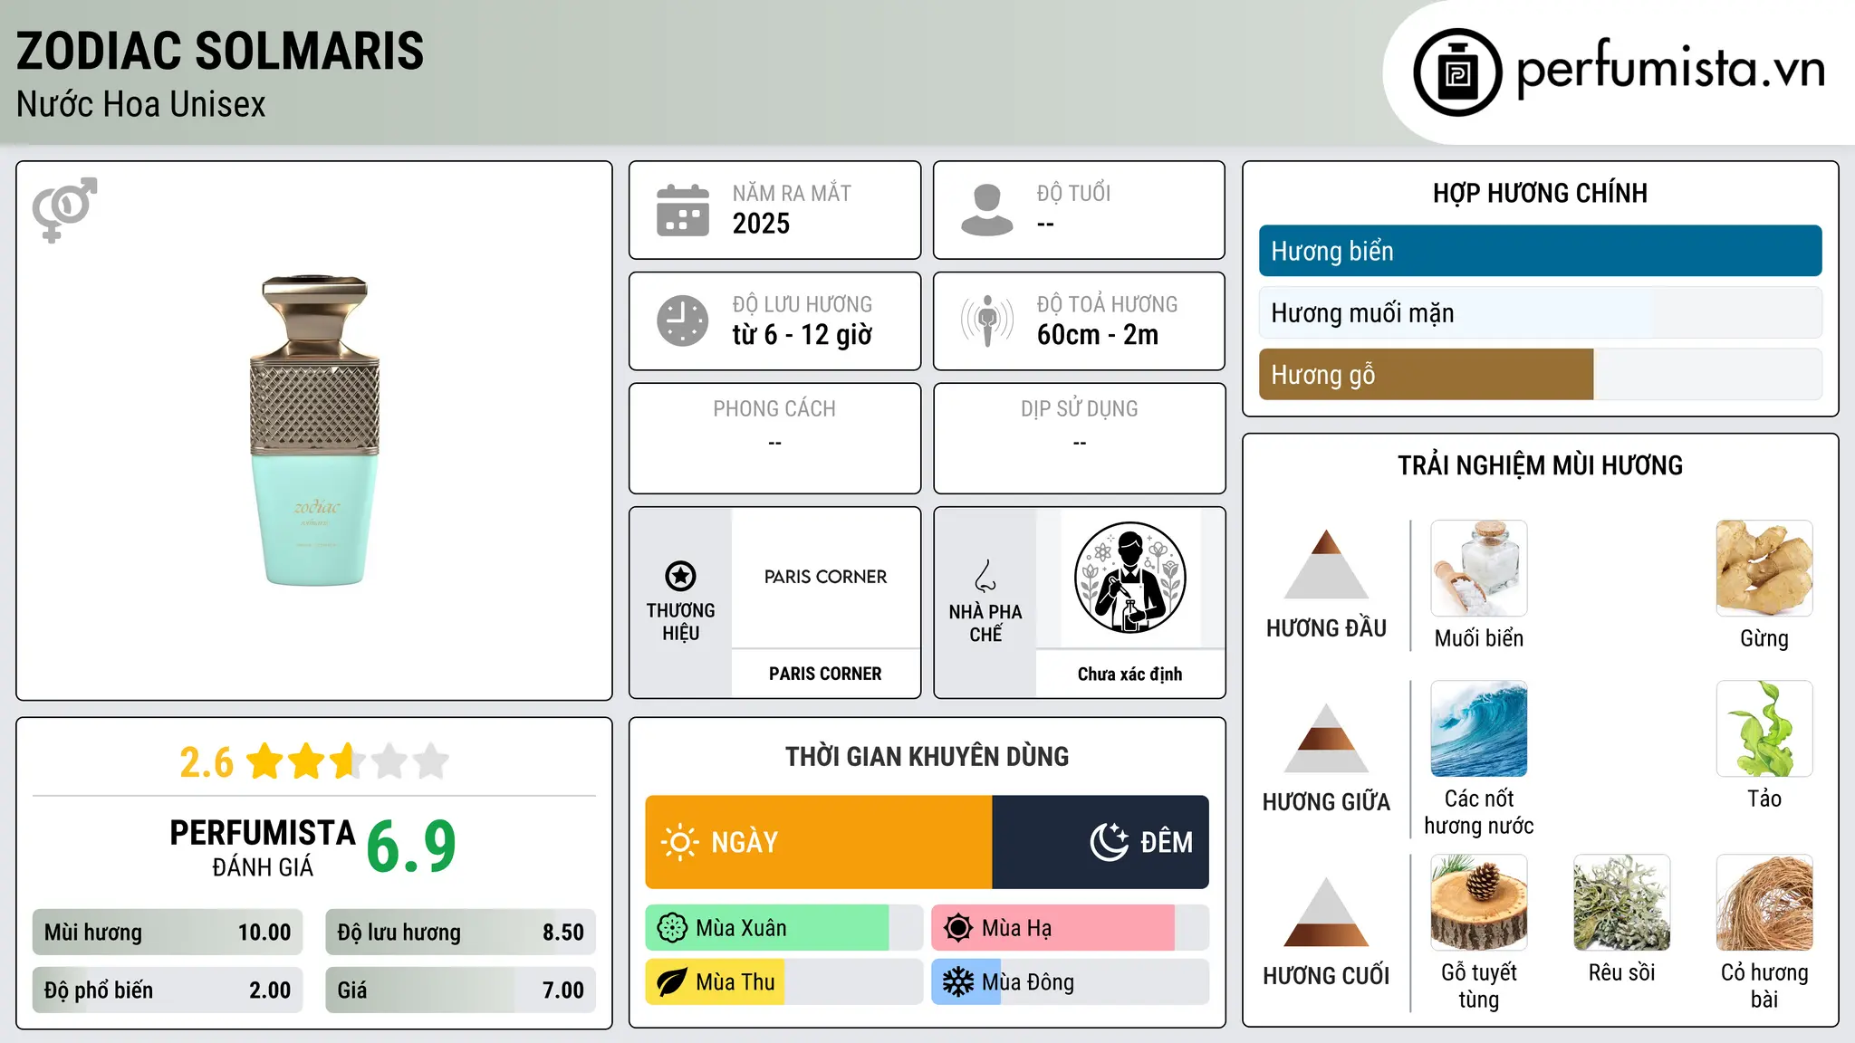This screenshot has width=1855, height=1043.
Task: Click the Mùi hương 10.00 score bar
Action: [x=168, y=933]
